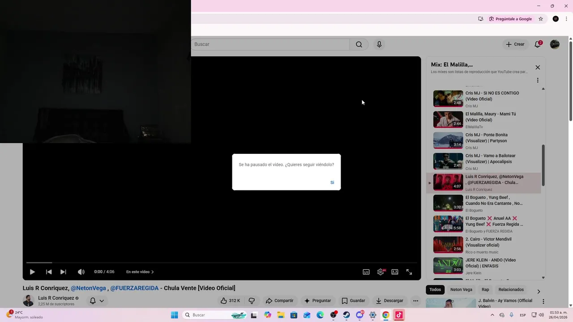
Task: Toggle subtitles on the player
Action: 366,272
